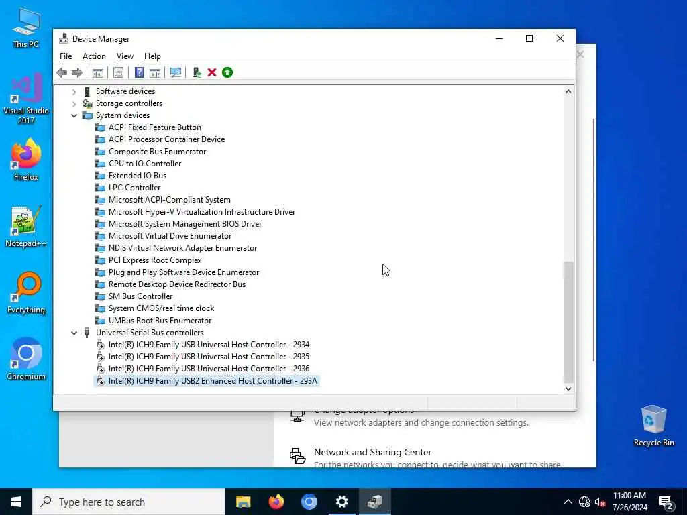Click the Back arrow in Device Manager toolbar

pyautogui.click(x=62, y=72)
